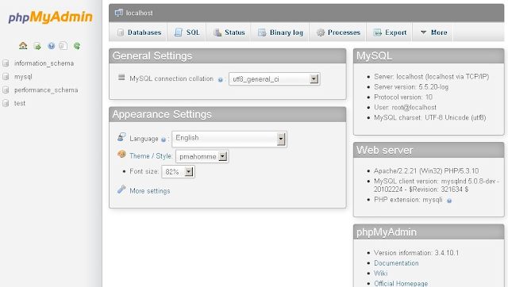
Task: Click the SQL documentation icon in sidebar
Action: 63,46
